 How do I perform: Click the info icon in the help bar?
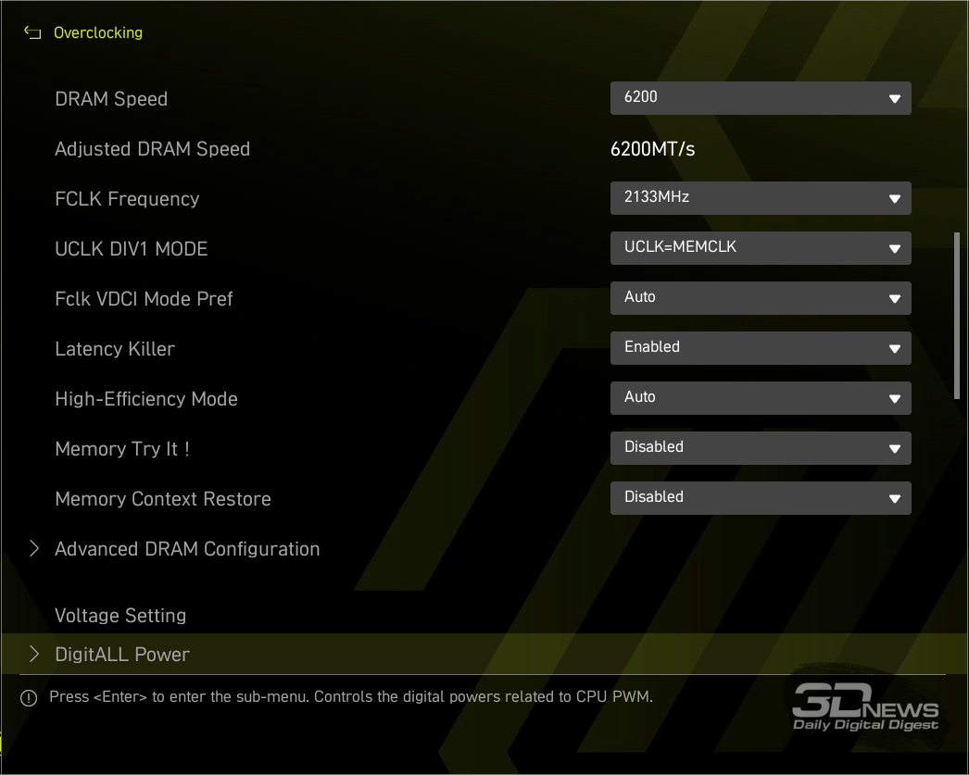point(29,698)
